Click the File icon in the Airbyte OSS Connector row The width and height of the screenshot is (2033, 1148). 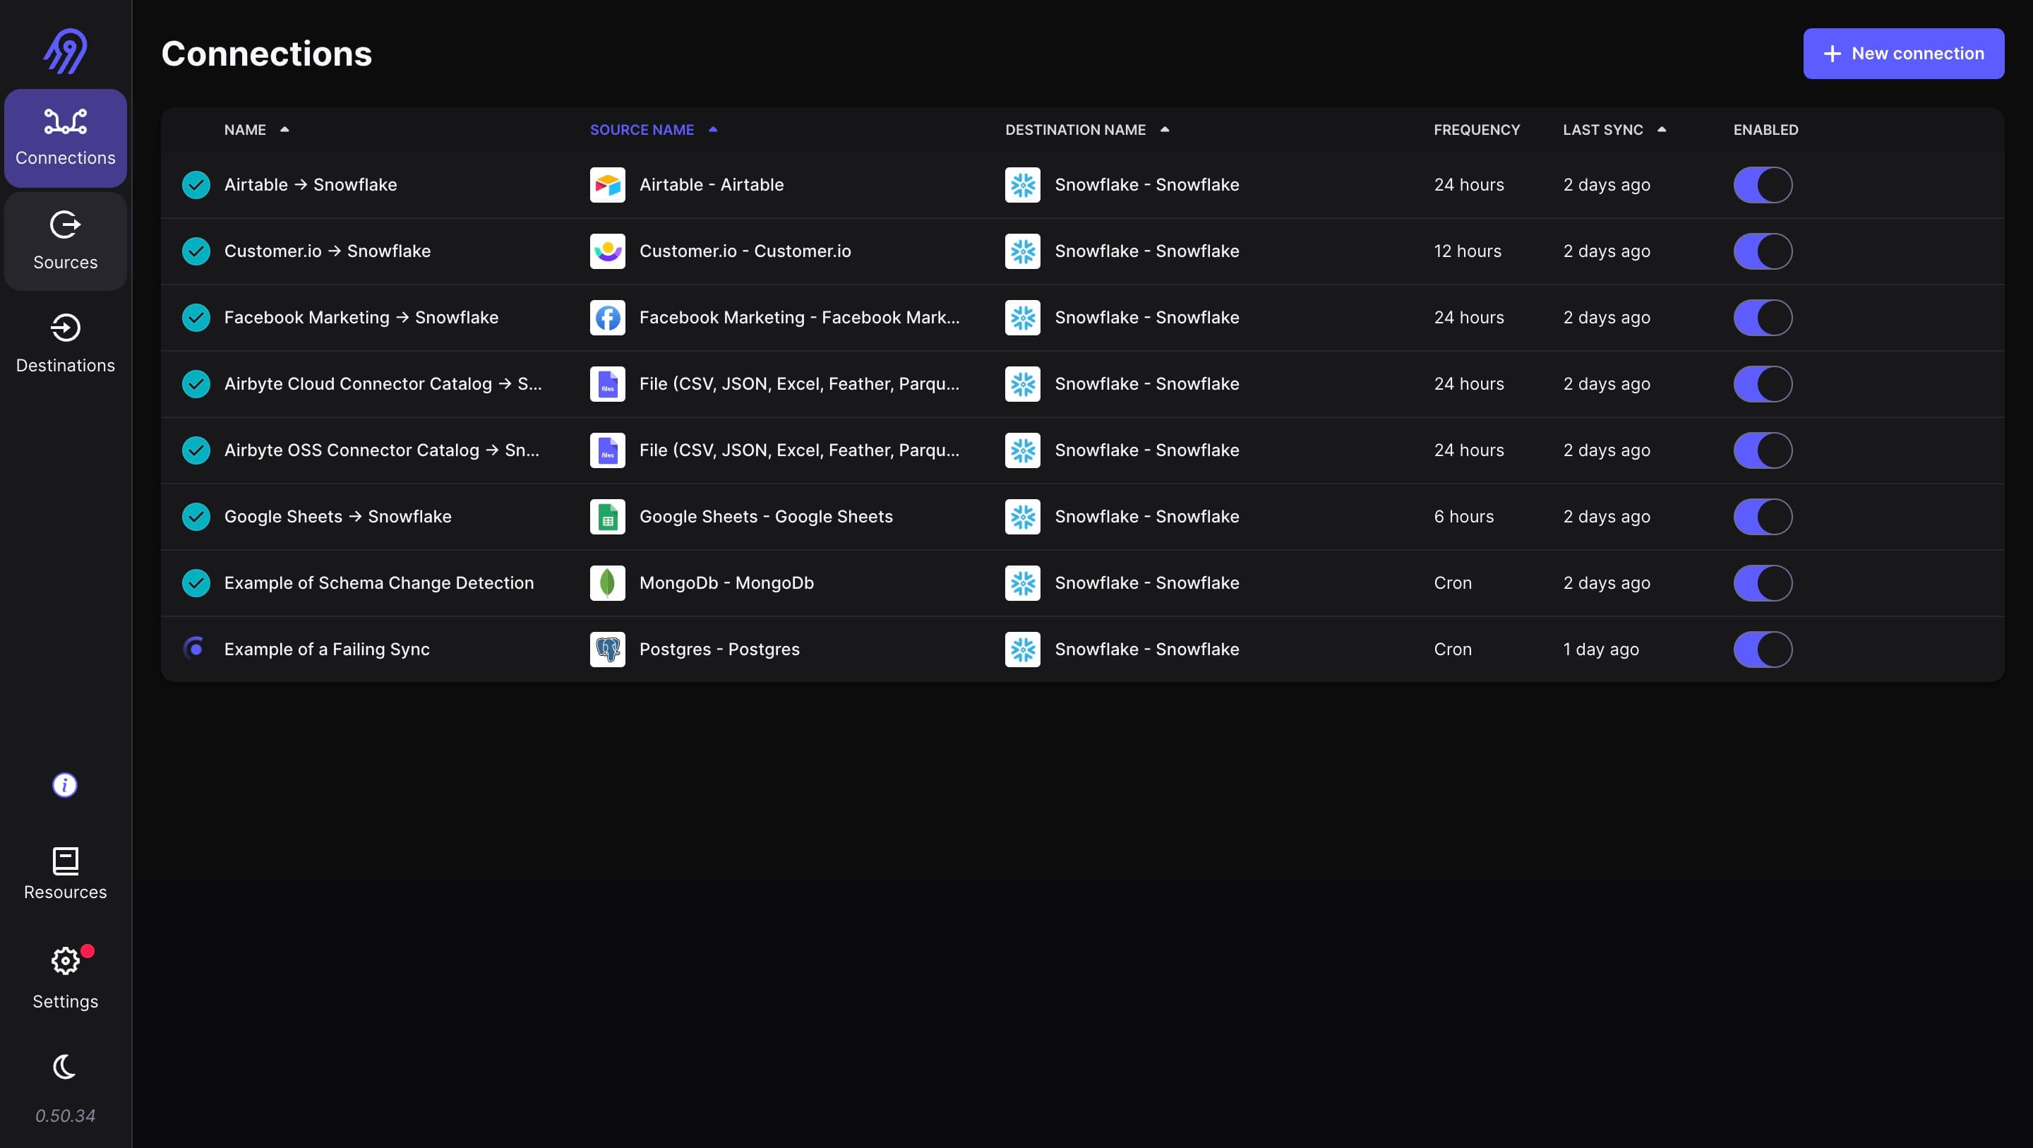point(608,450)
